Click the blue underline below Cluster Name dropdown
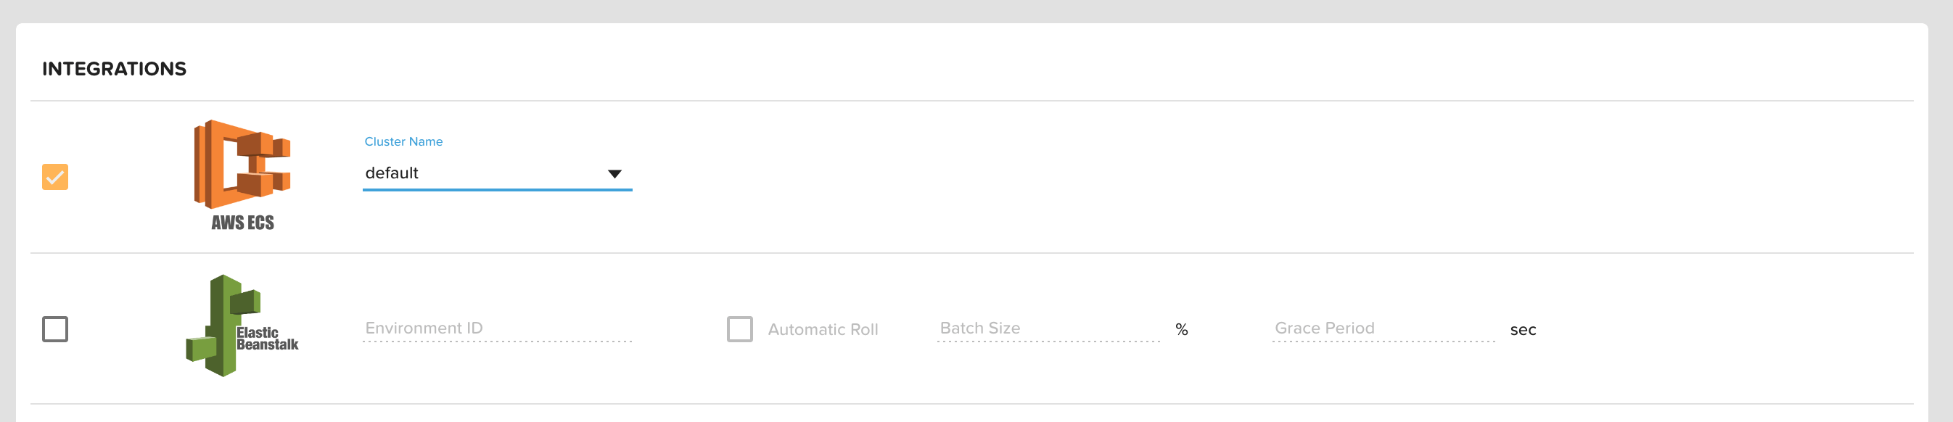1953x422 pixels. pos(496,190)
